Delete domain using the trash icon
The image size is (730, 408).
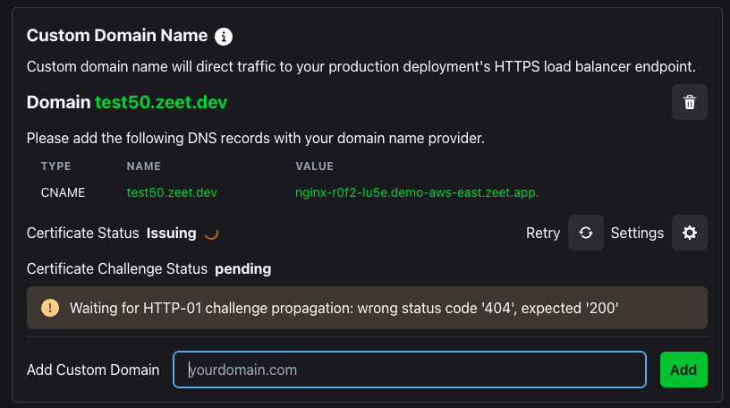click(690, 102)
